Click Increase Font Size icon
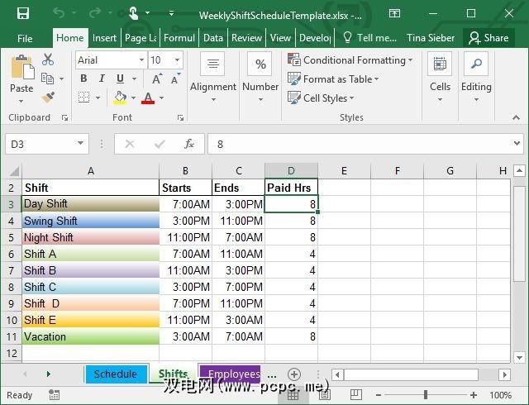The width and height of the screenshot is (529, 405). (157, 79)
